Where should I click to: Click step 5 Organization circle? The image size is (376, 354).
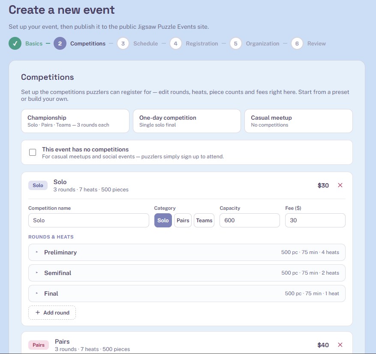[x=235, y=43]
